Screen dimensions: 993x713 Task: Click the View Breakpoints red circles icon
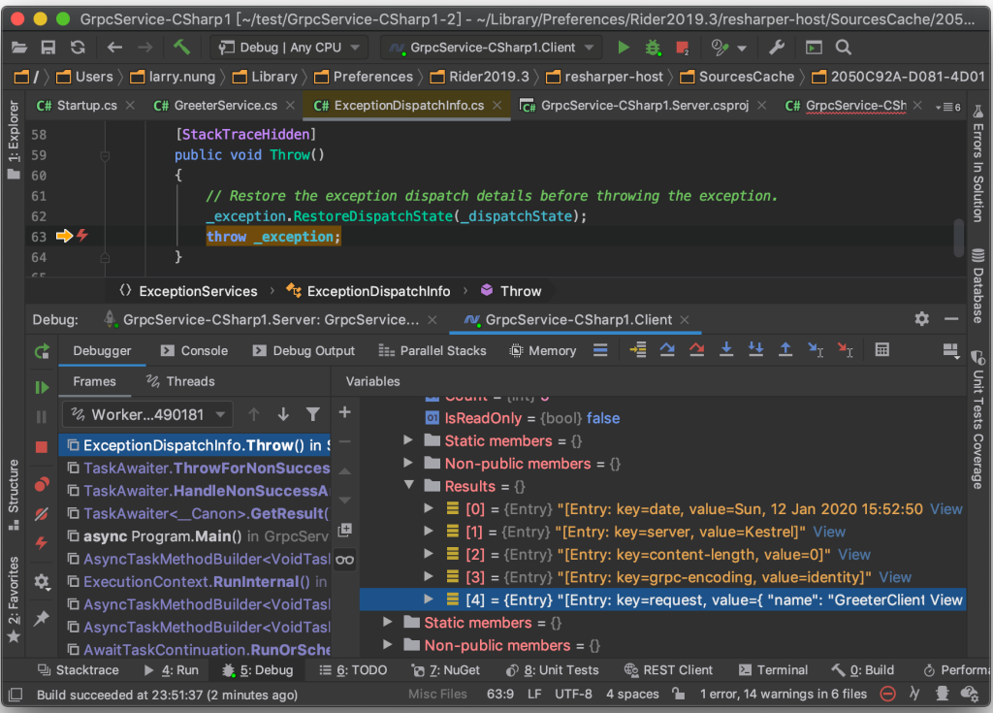tap(42, 485)
